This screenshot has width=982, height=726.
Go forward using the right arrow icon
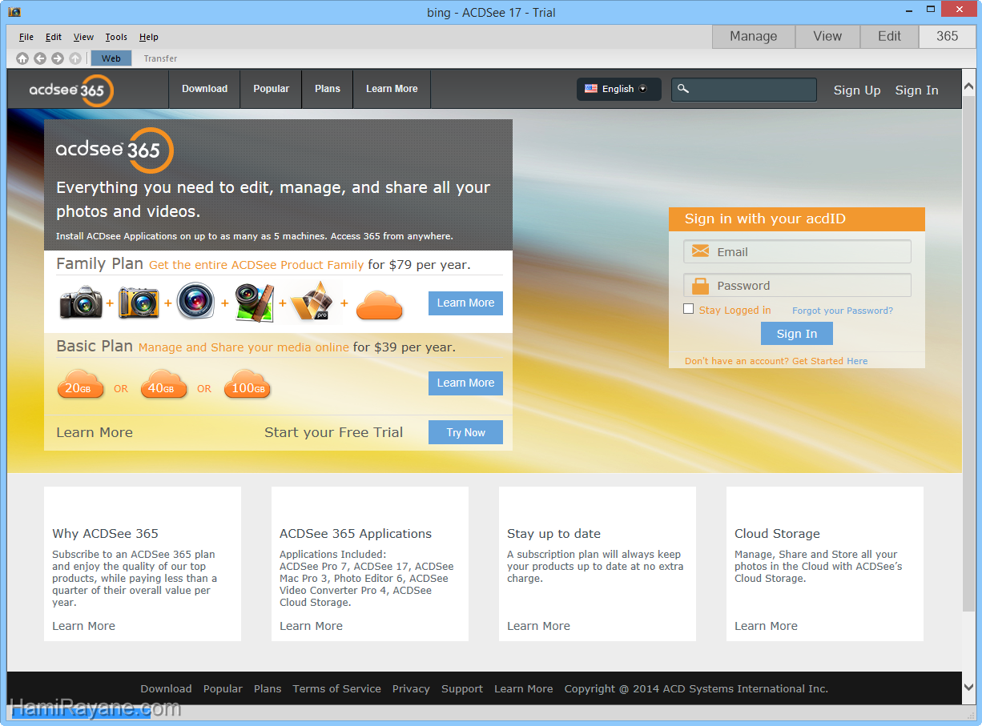(x=58, y=58)
